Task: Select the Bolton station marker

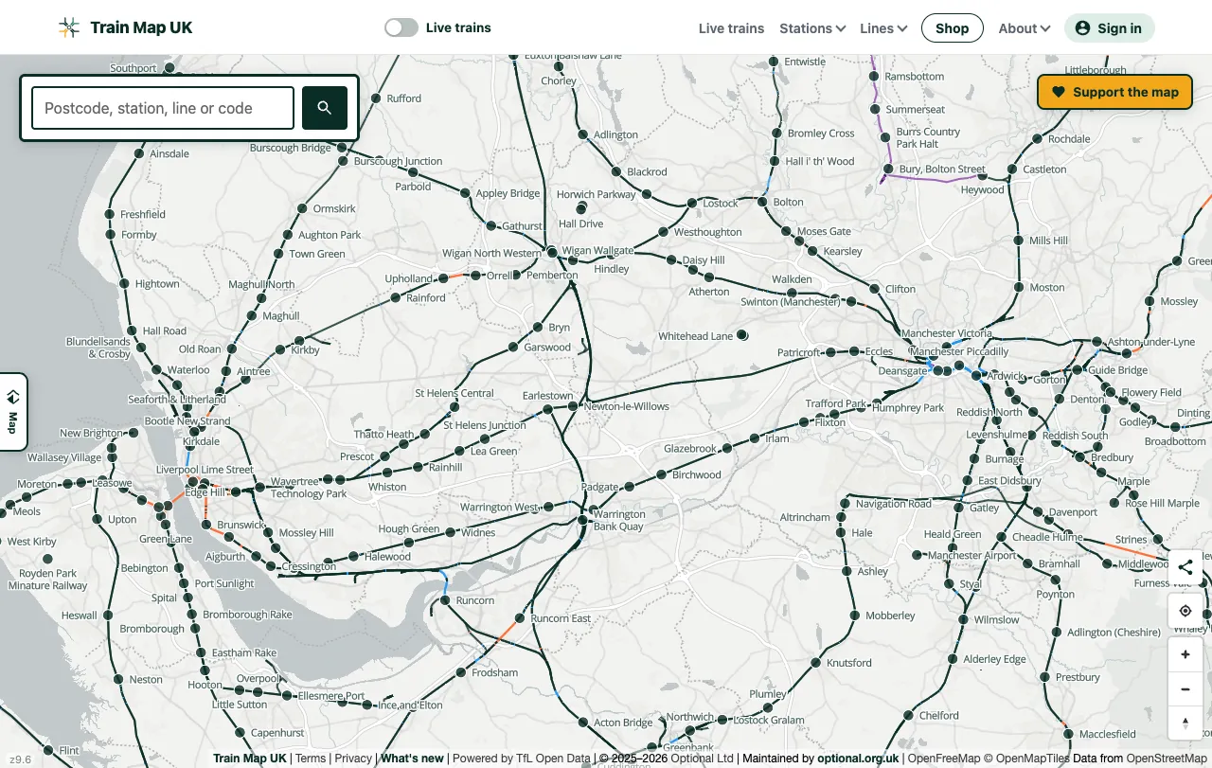Action: pos(762,201)
